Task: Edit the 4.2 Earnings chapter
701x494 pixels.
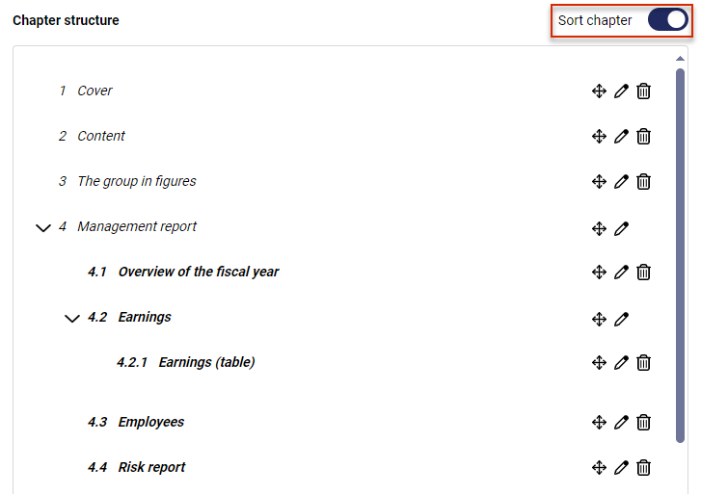Action: 621,319
